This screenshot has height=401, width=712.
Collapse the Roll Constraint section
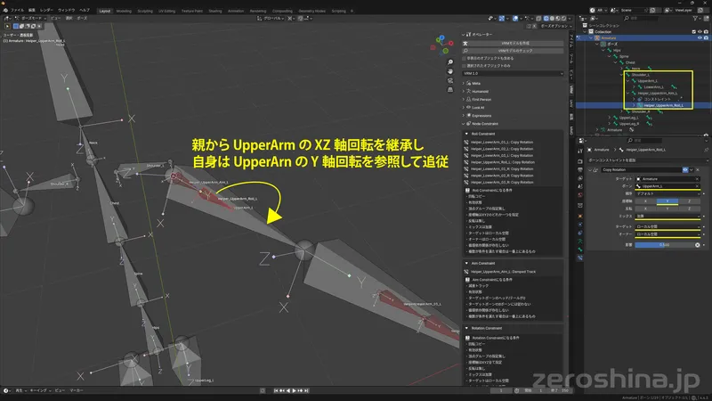(x=466, y=134)
